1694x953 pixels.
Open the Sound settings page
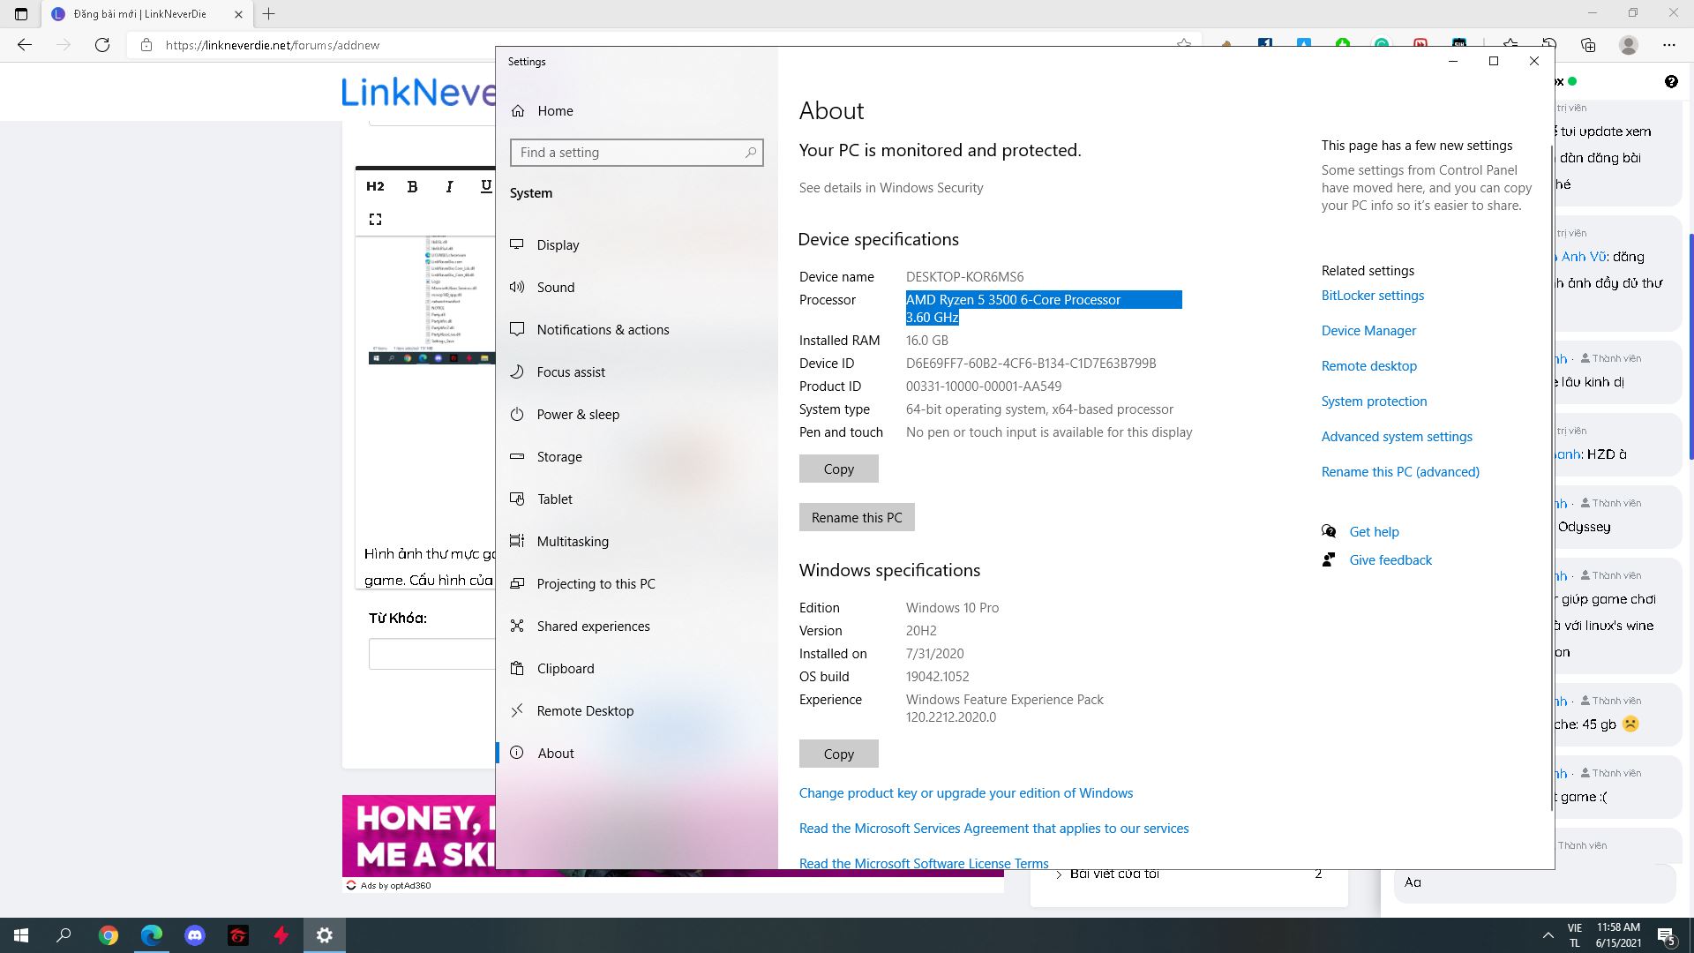[x=555, y=288]
